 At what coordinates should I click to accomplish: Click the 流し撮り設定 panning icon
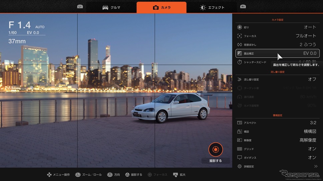[x=239, y=79]
